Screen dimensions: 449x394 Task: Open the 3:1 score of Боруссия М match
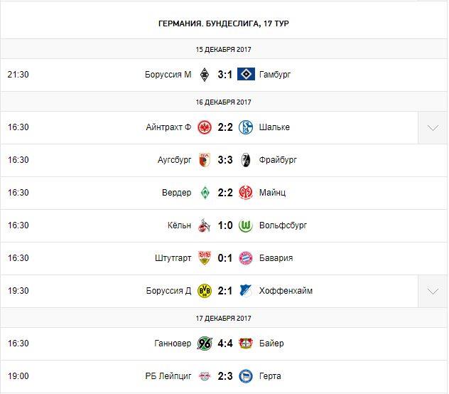pyautogui.click(x=225, y=75)
